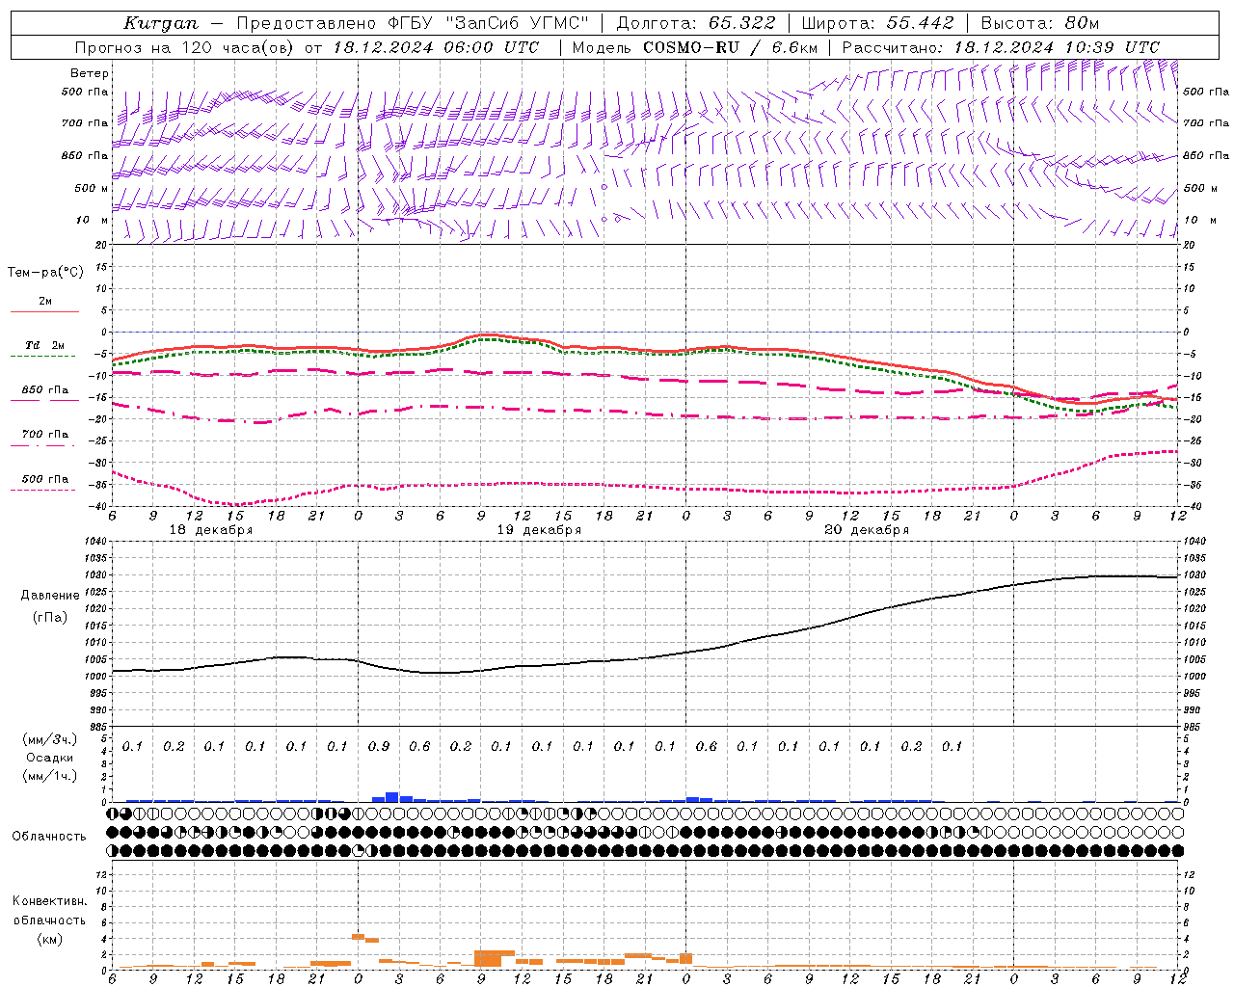Click the (мм/1ч.) precipitation unit label
1234x987 pixels.
(50, 776)
